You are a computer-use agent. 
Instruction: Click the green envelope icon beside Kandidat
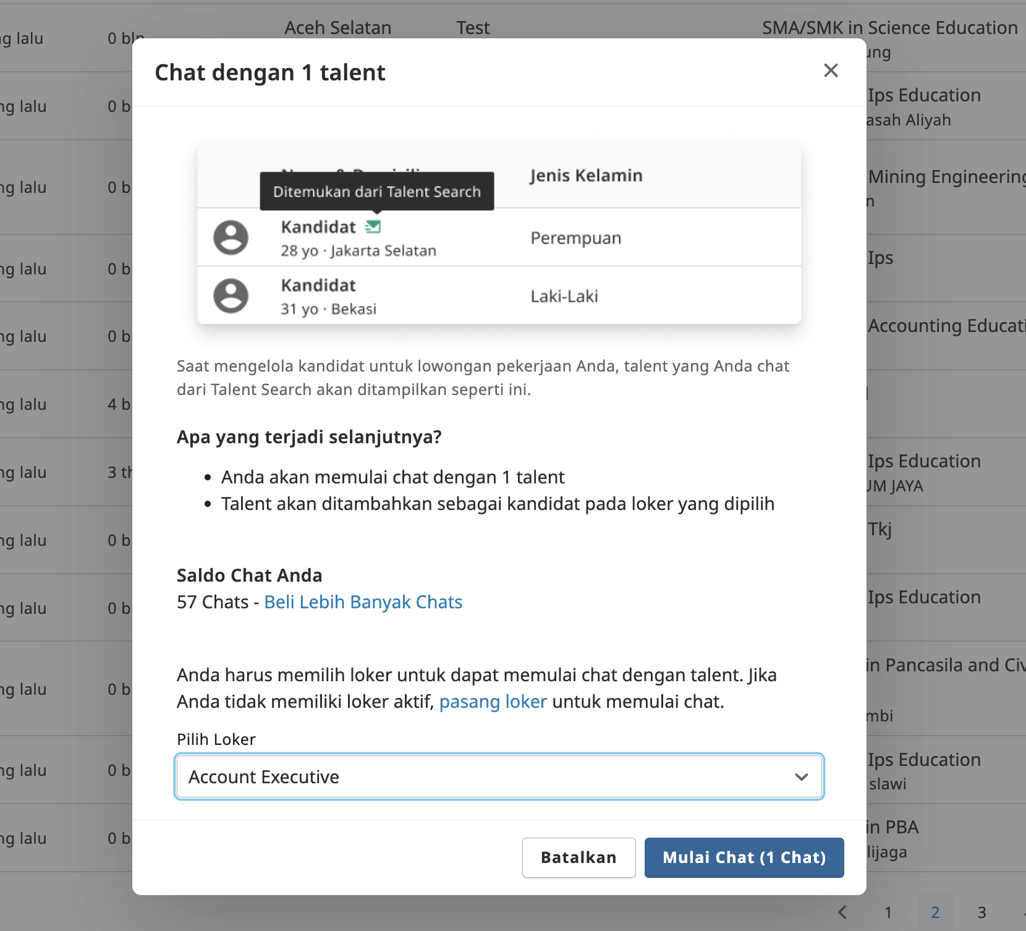373,227
